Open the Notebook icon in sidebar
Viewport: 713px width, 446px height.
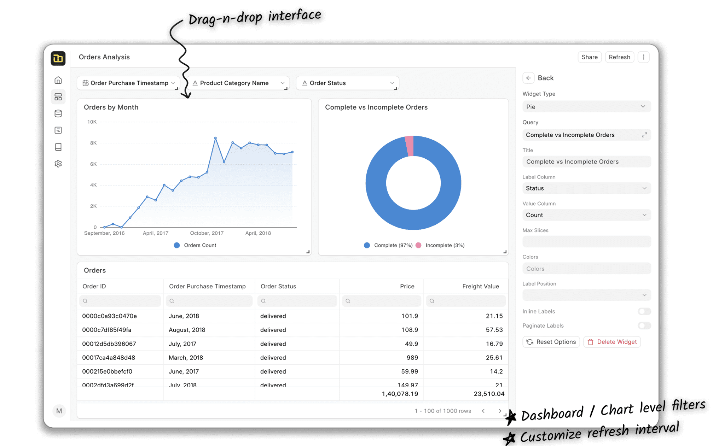click(x=58, y=147)
